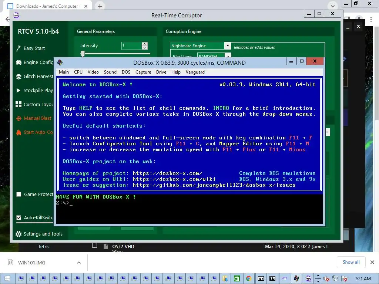Click Intensity value field
Viewport: 379px width, 284px height.
pyautogui.click(x=131, y=45)
